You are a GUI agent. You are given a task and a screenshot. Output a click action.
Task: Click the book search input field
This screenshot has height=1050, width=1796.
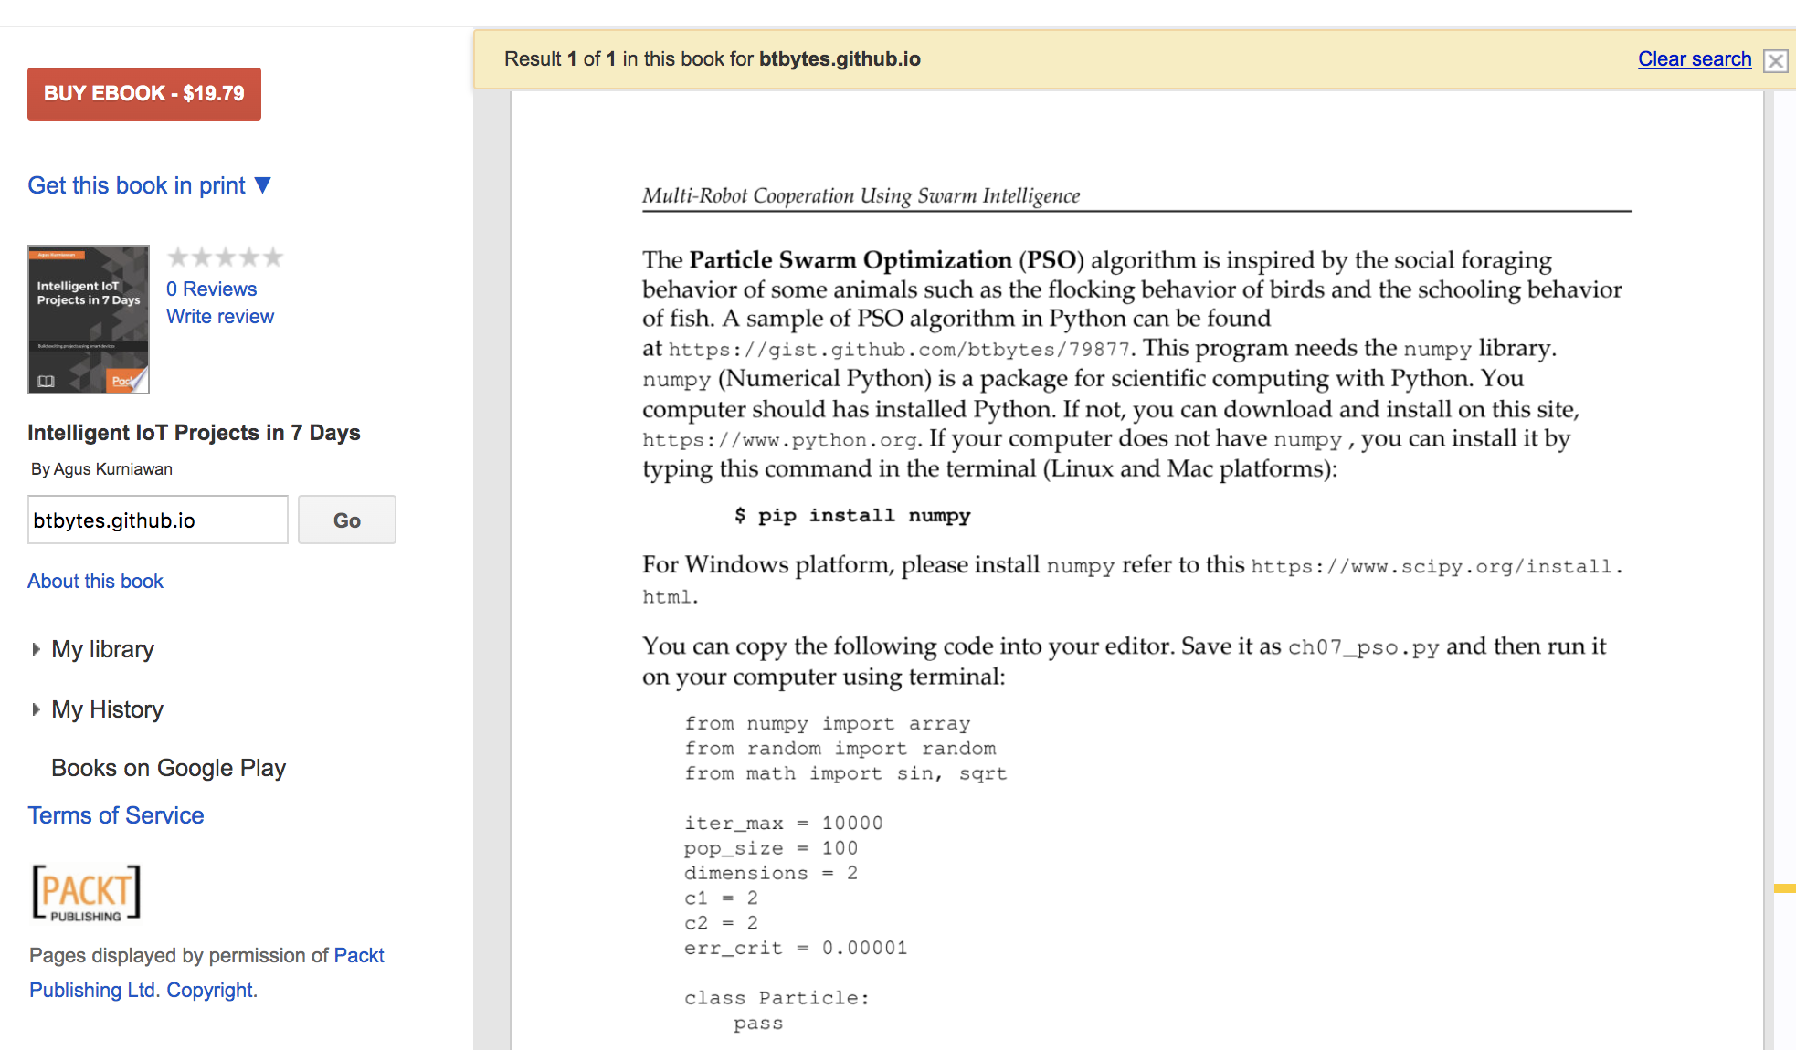(158, 520)
